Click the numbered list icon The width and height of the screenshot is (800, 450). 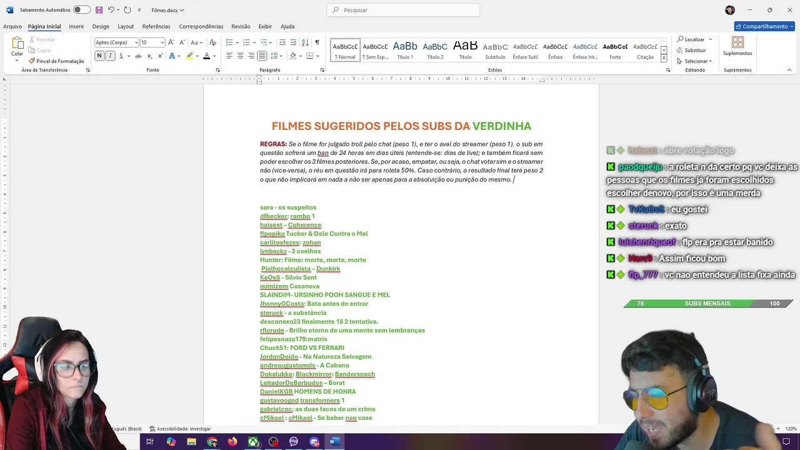tap(246, 42)
